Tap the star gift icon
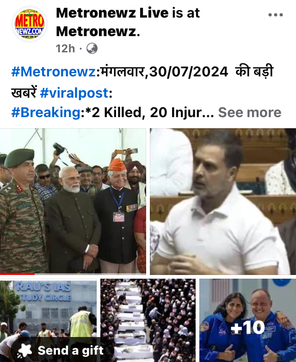This screenshot has height=362, width=296. [x=25, y=351]
